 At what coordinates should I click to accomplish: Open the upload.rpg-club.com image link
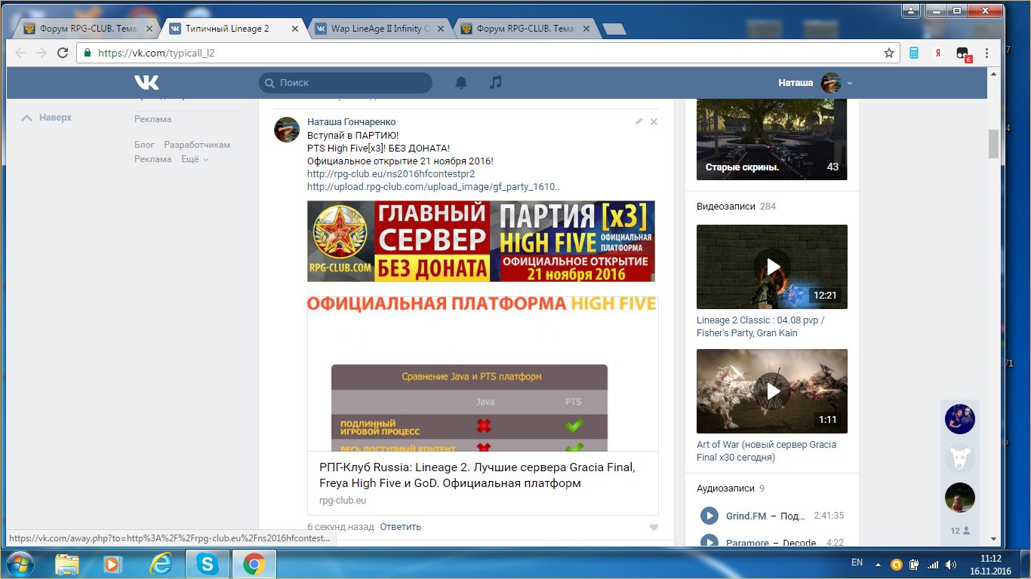click(x=433, y=187)
